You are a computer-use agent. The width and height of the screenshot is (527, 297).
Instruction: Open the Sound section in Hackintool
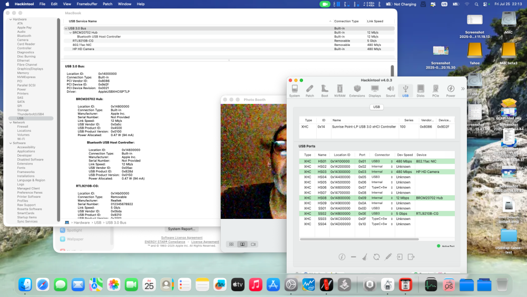[390, 91]
